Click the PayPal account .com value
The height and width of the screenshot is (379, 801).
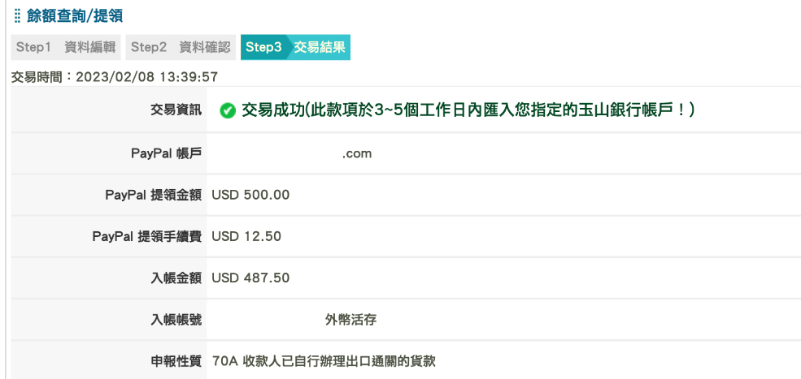point(357,153)
